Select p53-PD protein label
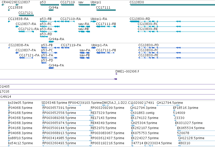 click(x=47, y=60)
